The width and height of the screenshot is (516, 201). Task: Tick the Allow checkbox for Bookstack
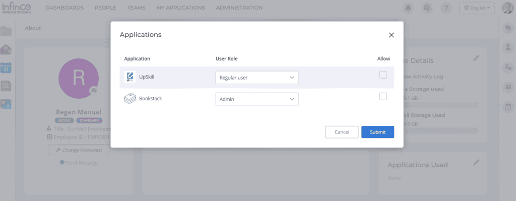[383, 96]
